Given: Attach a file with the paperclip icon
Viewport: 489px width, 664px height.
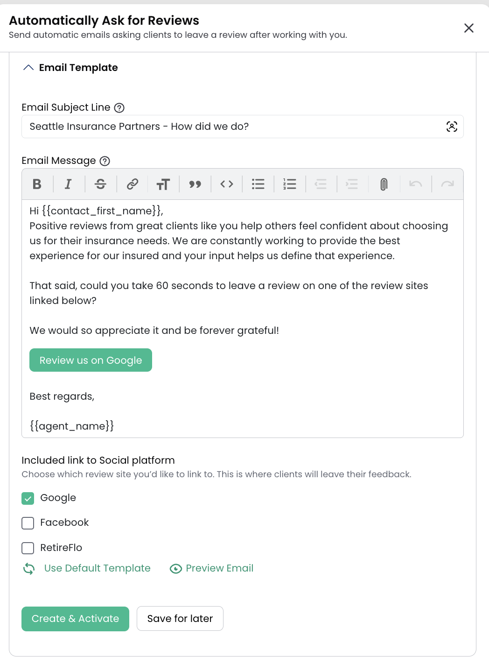Looking at the screenshot, I should click(384, 184).
